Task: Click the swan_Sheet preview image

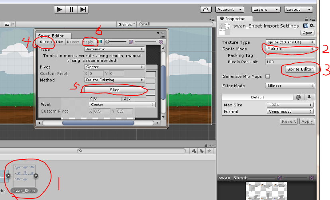Action: click(266, 191)
